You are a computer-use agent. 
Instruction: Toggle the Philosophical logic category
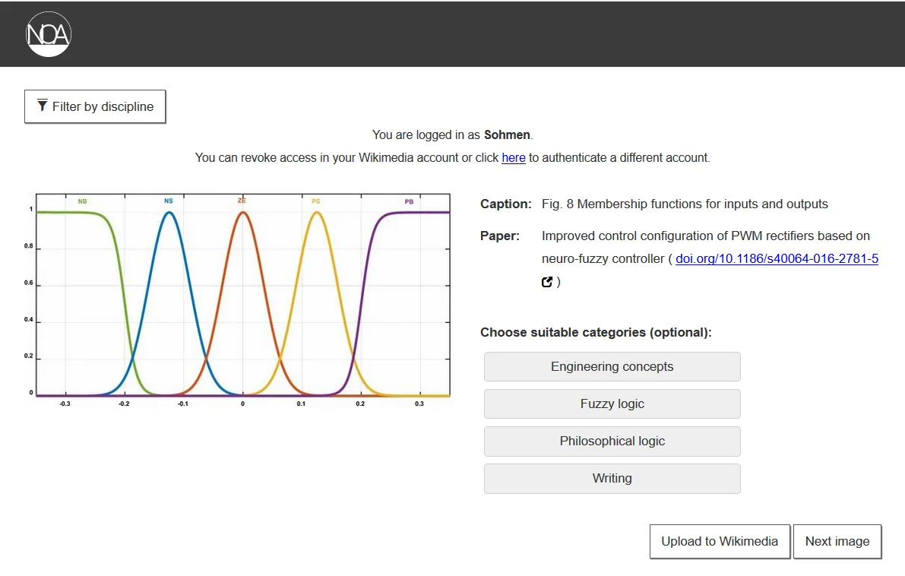tap(612, 441)
